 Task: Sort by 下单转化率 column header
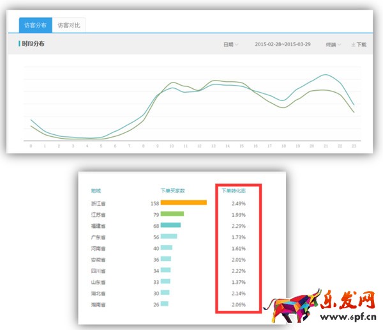(233, 191)
